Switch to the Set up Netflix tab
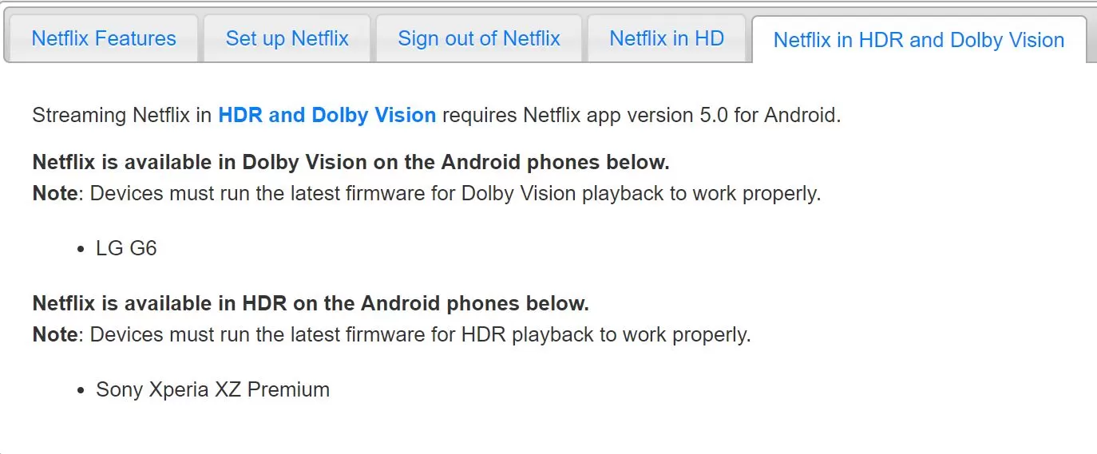The image size is (1097, 454). 287,38
